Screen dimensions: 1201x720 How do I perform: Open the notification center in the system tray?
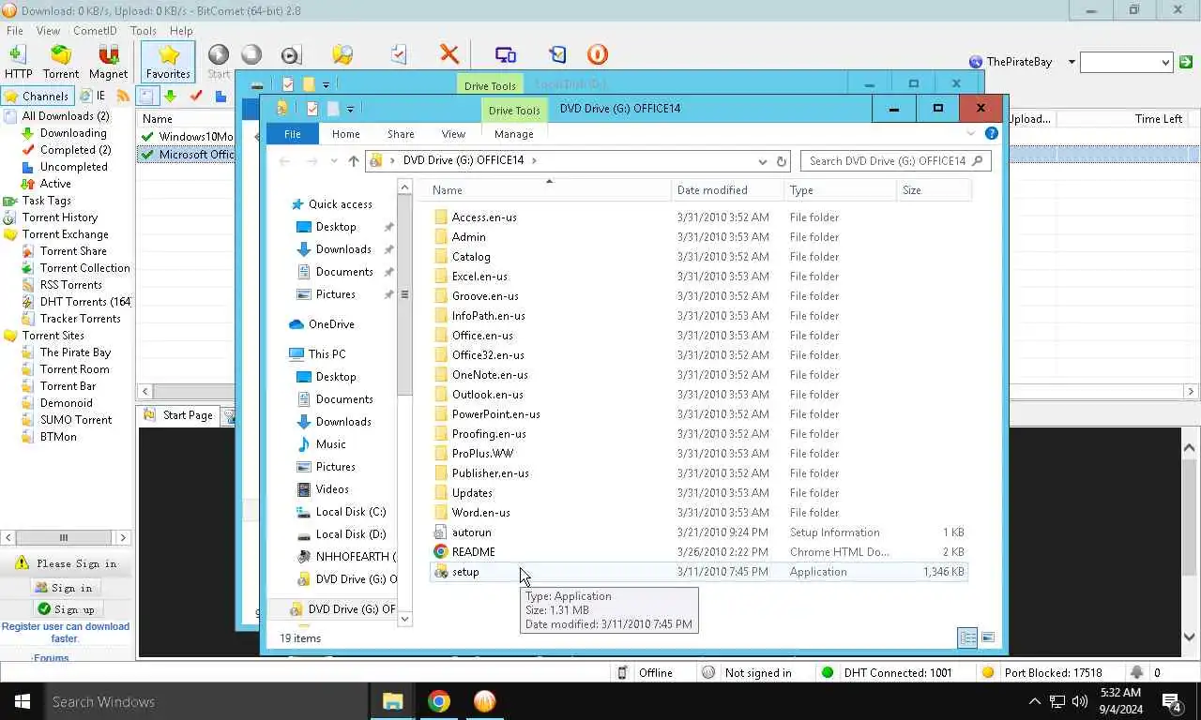(1171, 701)
